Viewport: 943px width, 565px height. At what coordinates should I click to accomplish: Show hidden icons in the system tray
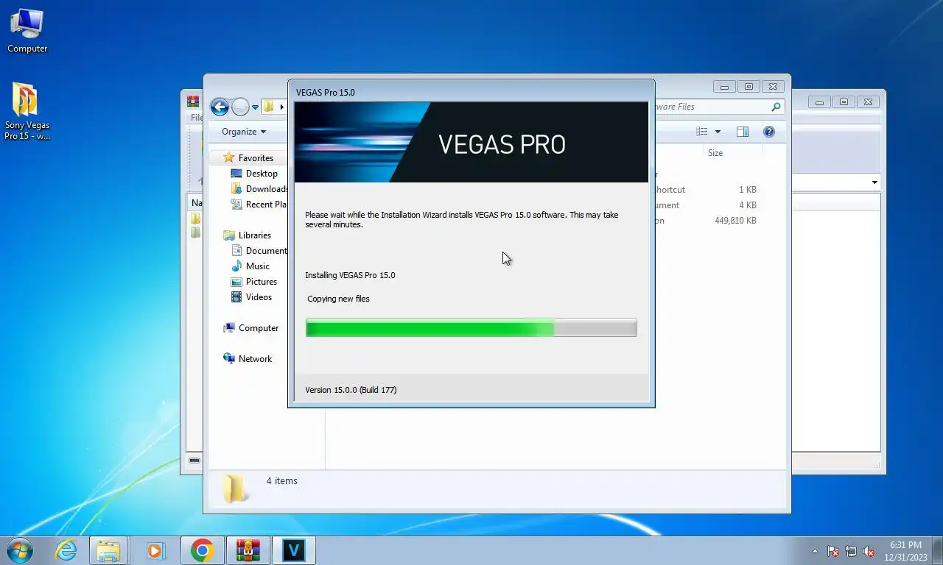[x=815, y=551]
